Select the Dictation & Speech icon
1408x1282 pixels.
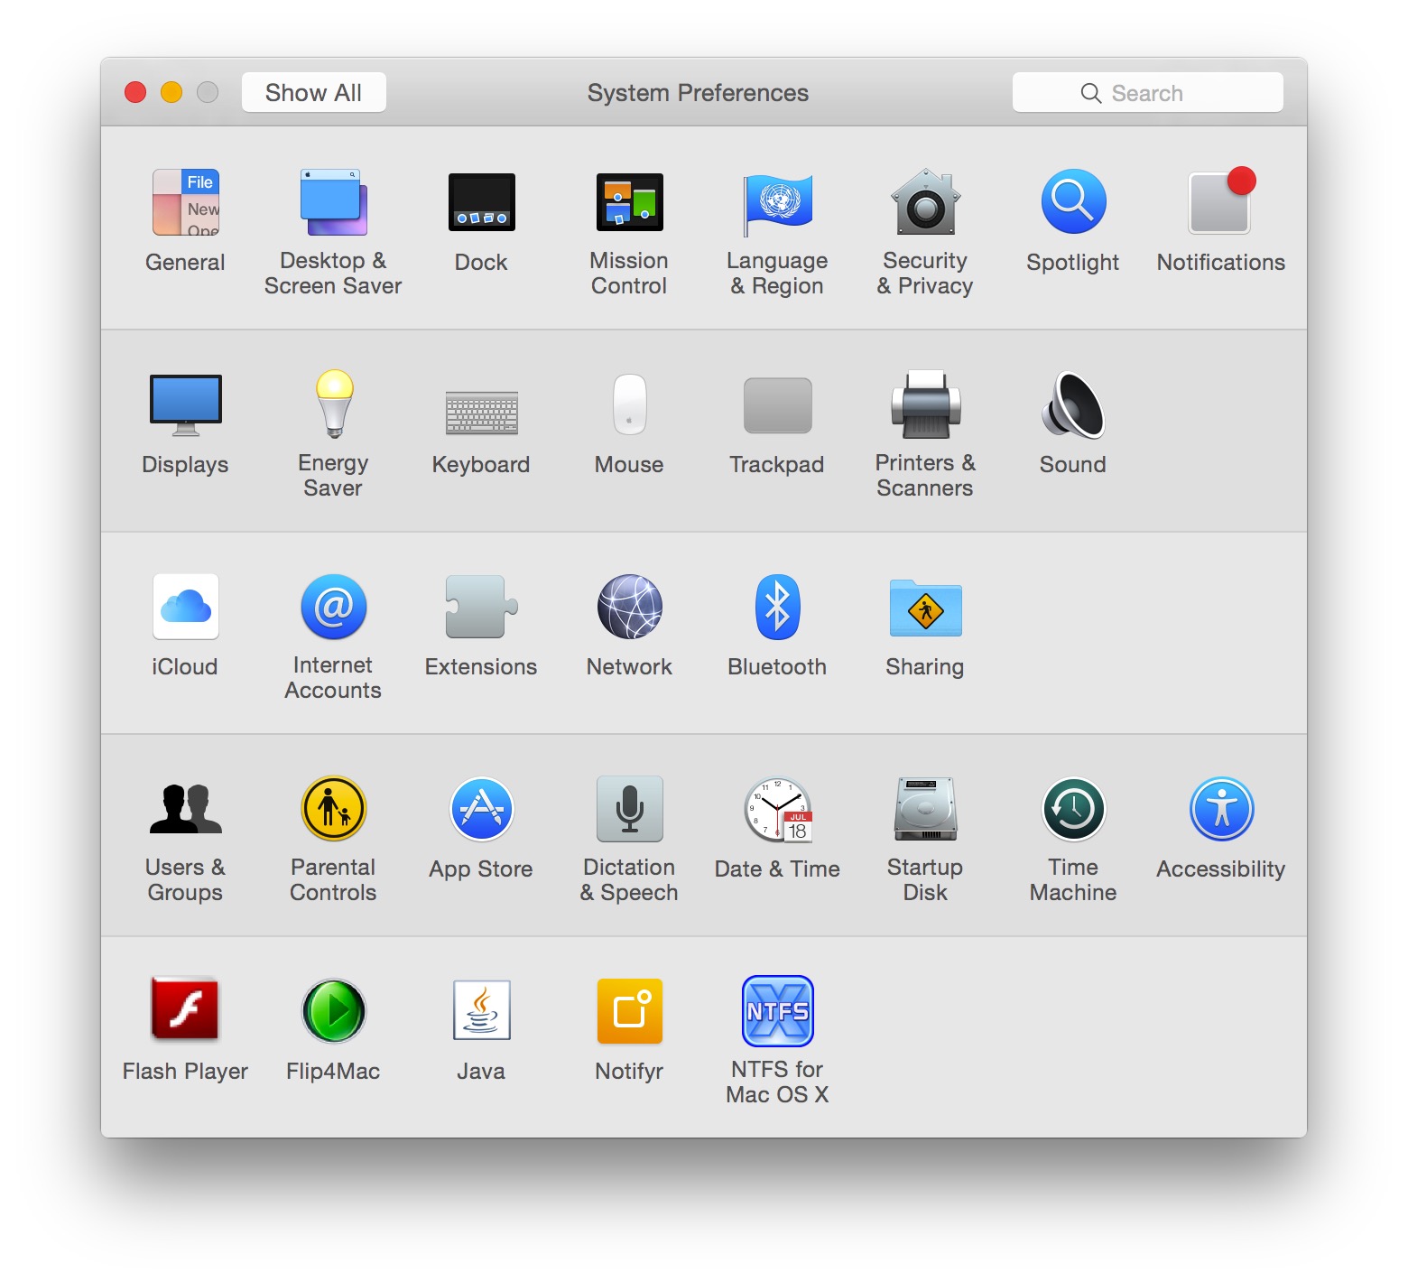pos(629,810)
